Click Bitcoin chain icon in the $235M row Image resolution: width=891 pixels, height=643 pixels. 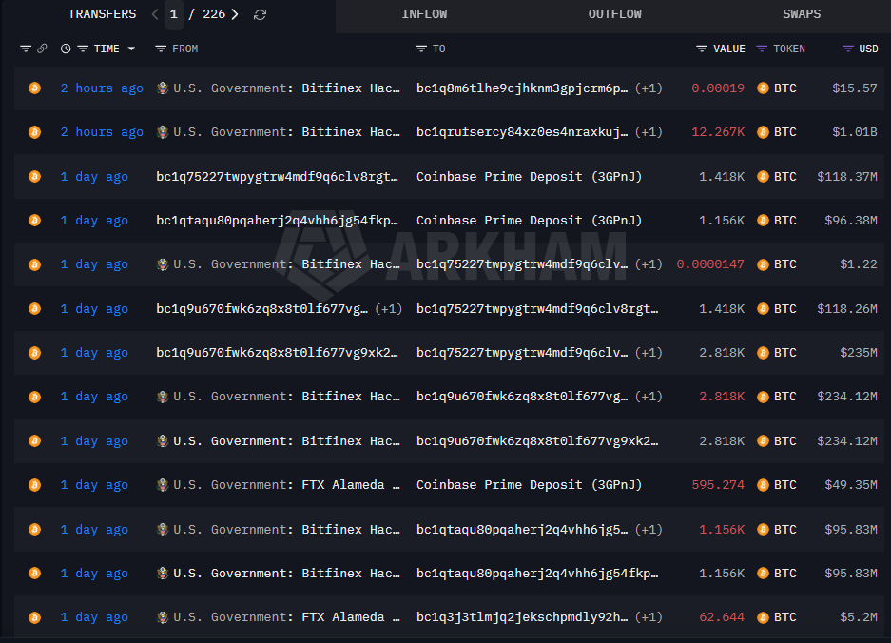34,353
